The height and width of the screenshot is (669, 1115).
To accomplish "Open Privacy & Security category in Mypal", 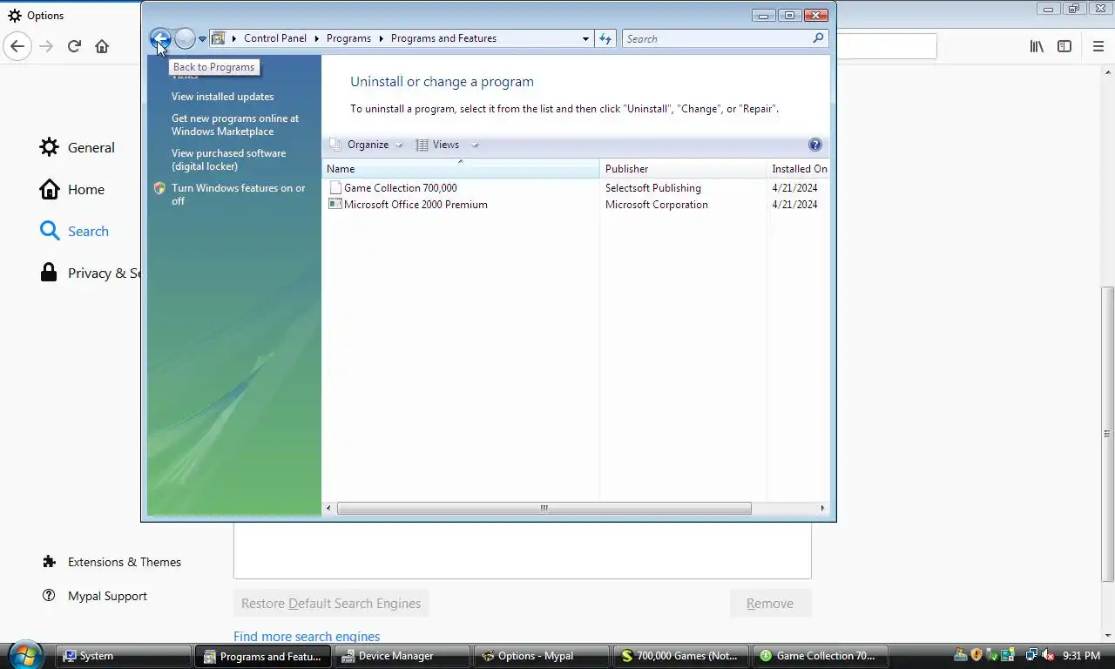I will pos(90,273).
